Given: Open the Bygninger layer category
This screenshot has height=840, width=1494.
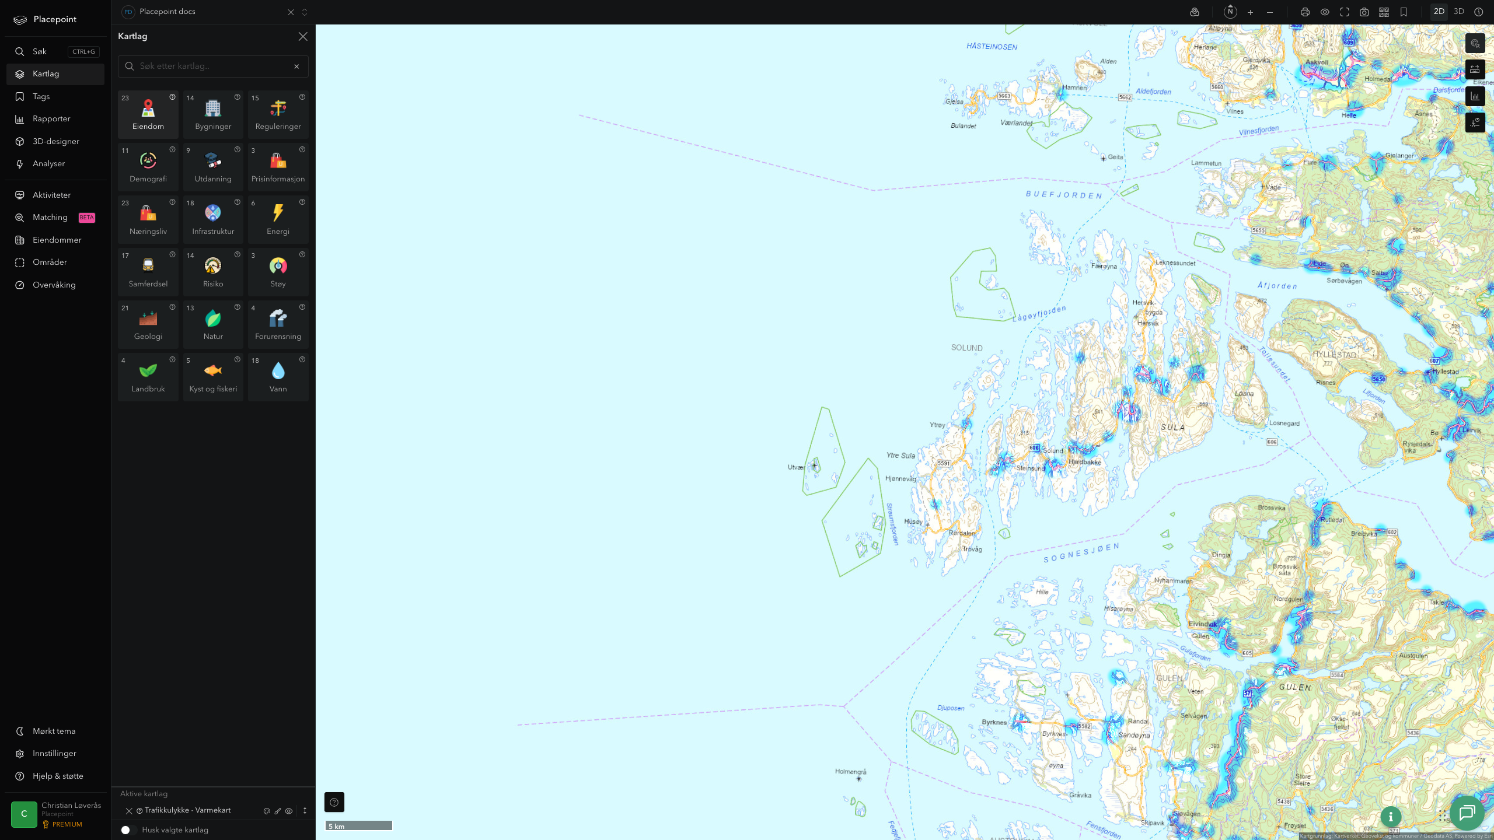Looking at the screenshot, I should (213, 114).
